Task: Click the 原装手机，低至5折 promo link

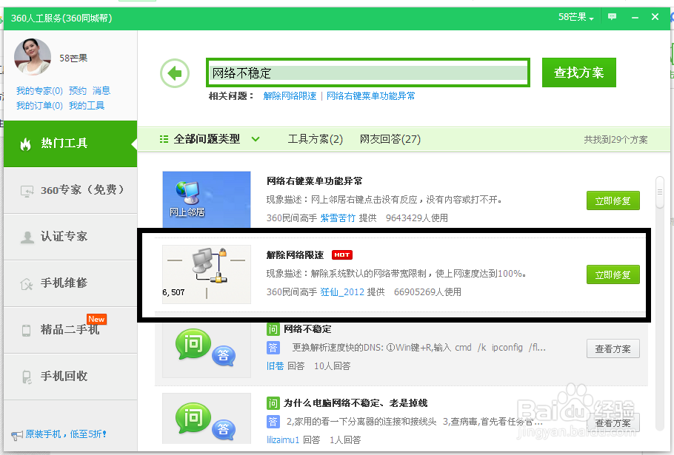Action: [x=66, y=434]
